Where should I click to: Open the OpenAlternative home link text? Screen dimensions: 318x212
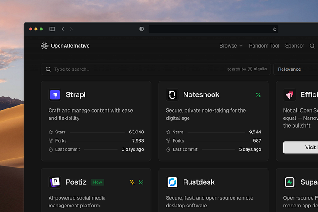point(70,46)
